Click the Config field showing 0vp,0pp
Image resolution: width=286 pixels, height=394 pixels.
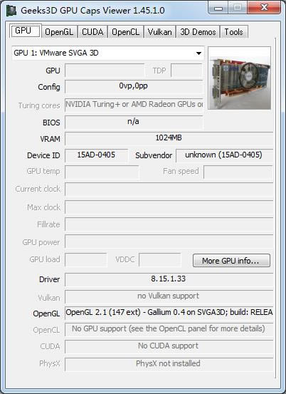134,86
